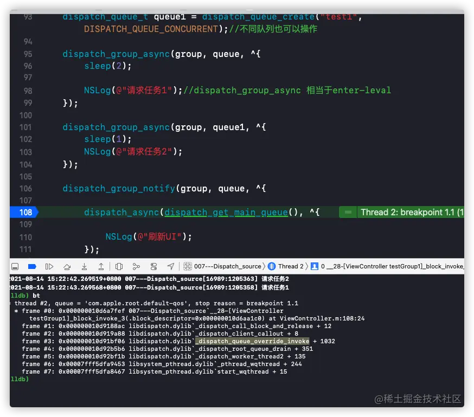474x417 pixels.
Task: Click the NSLog "请求任务1" statement
Action: coord(133,91)
